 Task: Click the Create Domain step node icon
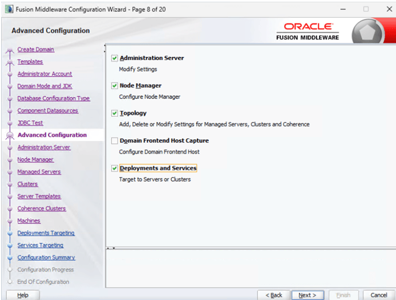[x=10, y=50]
